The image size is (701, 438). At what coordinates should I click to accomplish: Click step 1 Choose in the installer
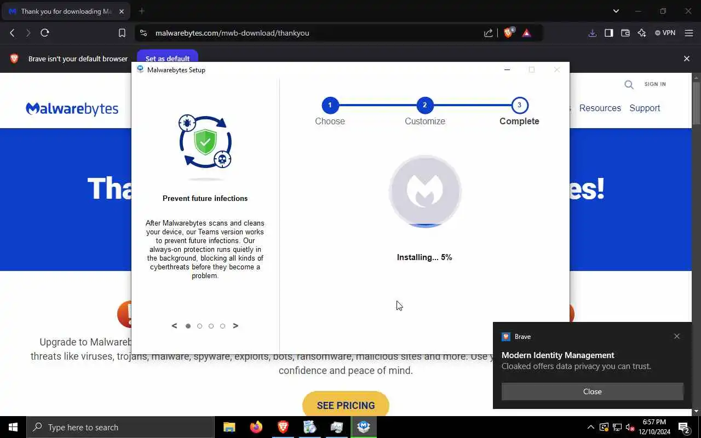point(330,112)
